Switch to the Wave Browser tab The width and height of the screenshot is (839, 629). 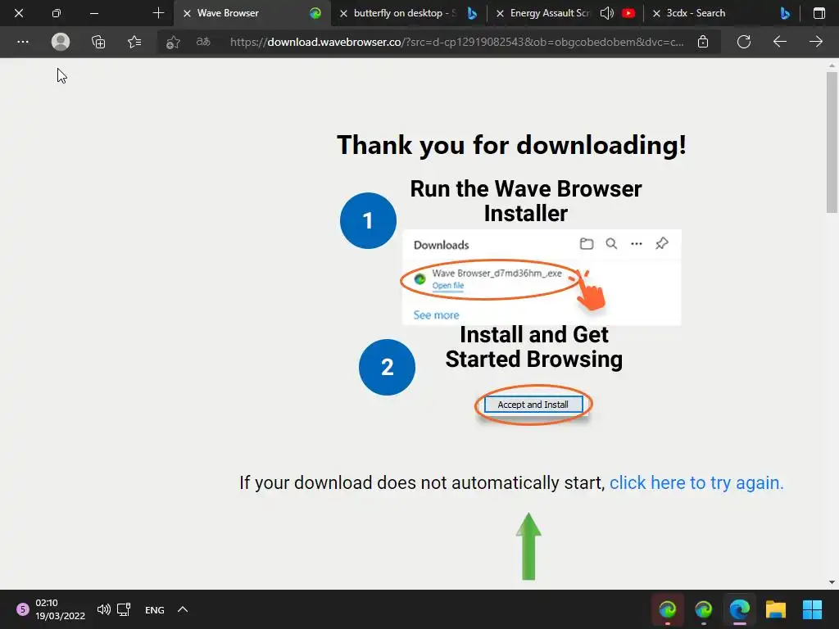click(252, 13)
